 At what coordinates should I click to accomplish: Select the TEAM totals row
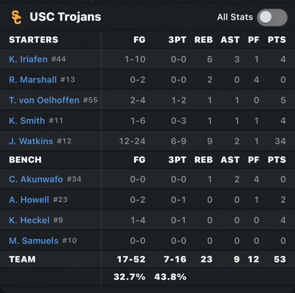147,259
